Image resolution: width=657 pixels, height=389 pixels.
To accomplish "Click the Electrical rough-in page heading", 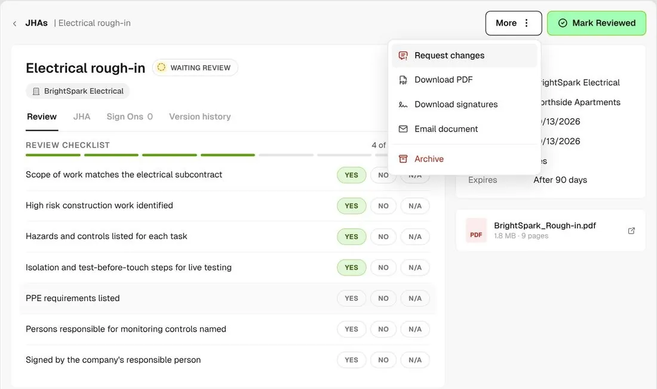I will click(x=85, y=68).
